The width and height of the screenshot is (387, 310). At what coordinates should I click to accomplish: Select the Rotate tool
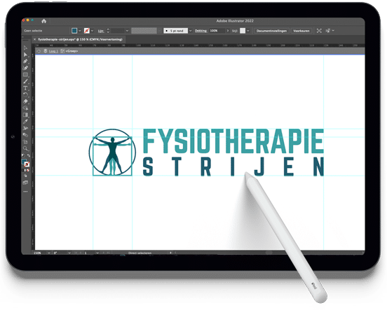(x=25, y=94)
